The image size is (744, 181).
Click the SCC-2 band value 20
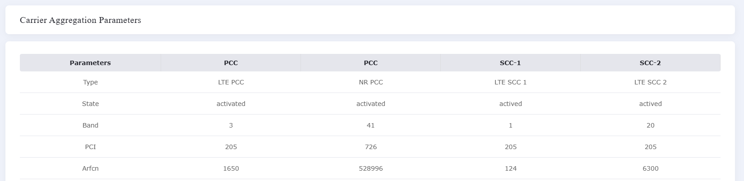pos(651,125)
